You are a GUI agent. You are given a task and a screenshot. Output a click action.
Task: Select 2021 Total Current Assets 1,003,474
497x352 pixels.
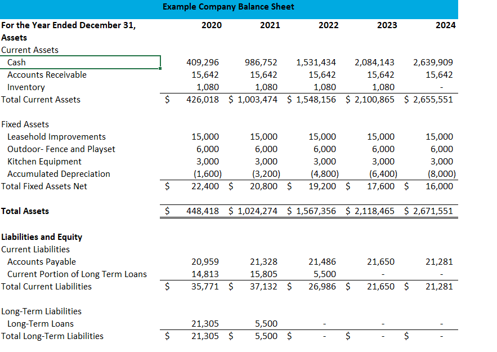257,100
